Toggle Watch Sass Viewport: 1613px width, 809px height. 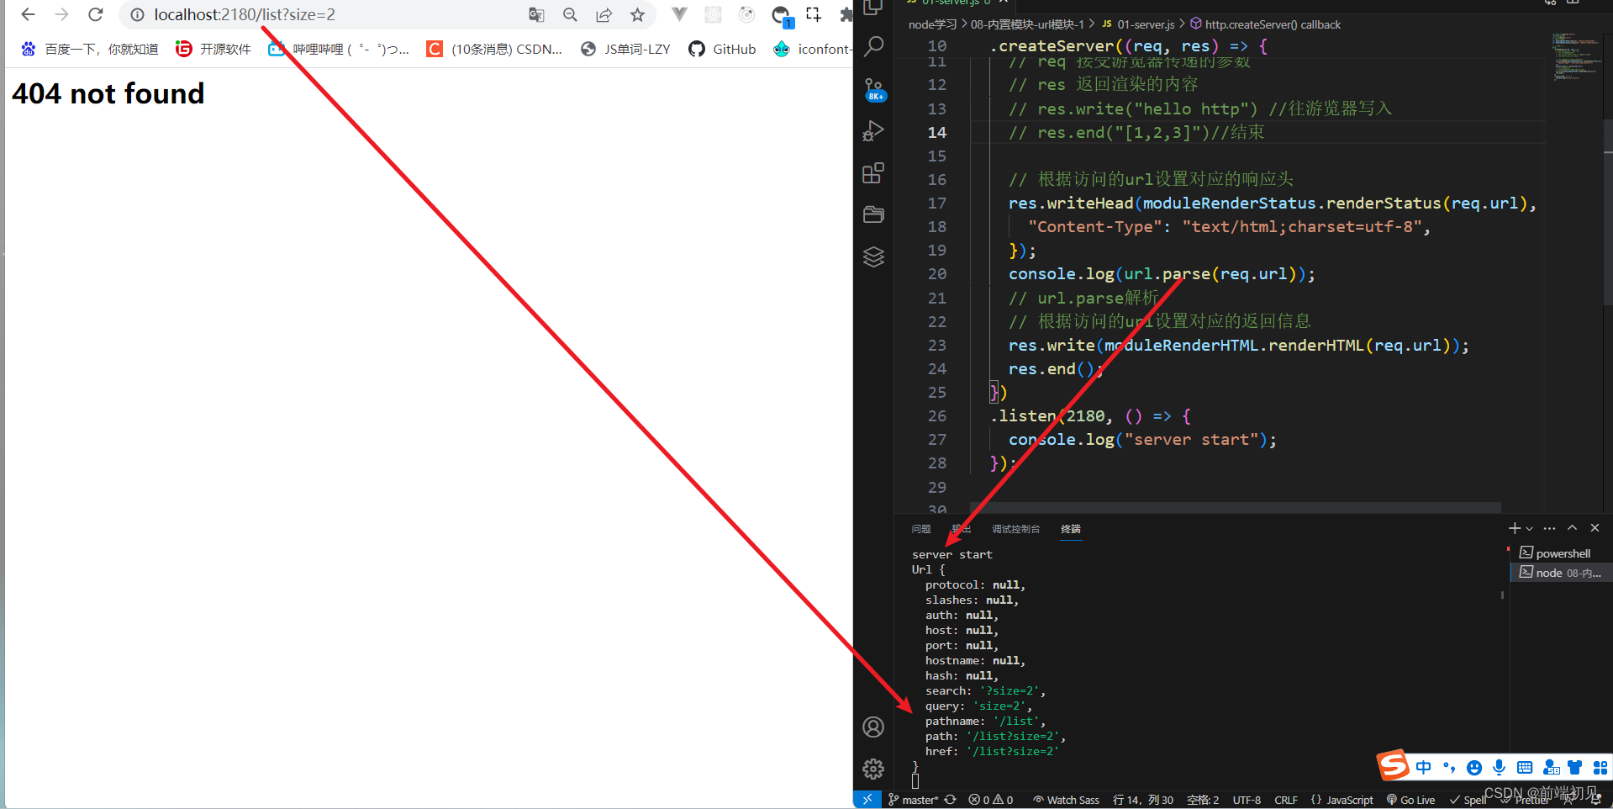tap(1066, 800)
